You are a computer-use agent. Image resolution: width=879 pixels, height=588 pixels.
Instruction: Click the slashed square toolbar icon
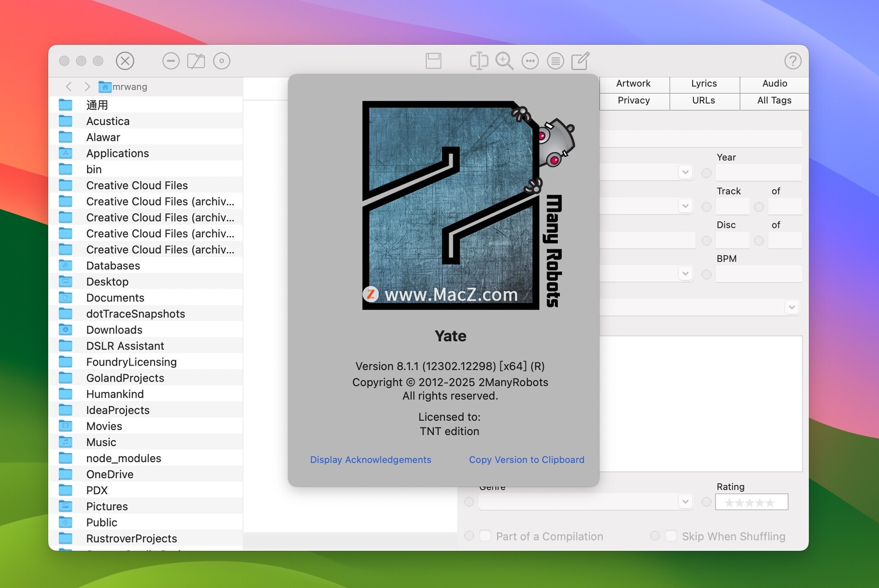coord(196,61)
